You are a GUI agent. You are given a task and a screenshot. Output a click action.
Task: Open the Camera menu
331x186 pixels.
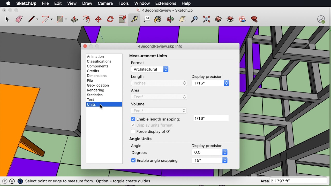tap(105, 3)
